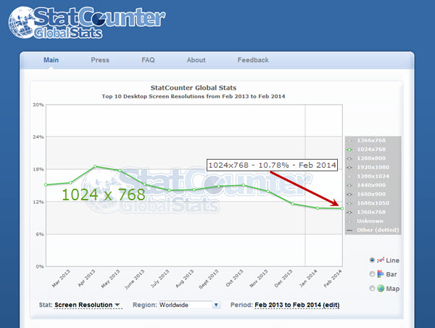Screen dimensions: 435x328
Task: Click the Apr 2013 peak data point
Action: [x=95, y=166]
